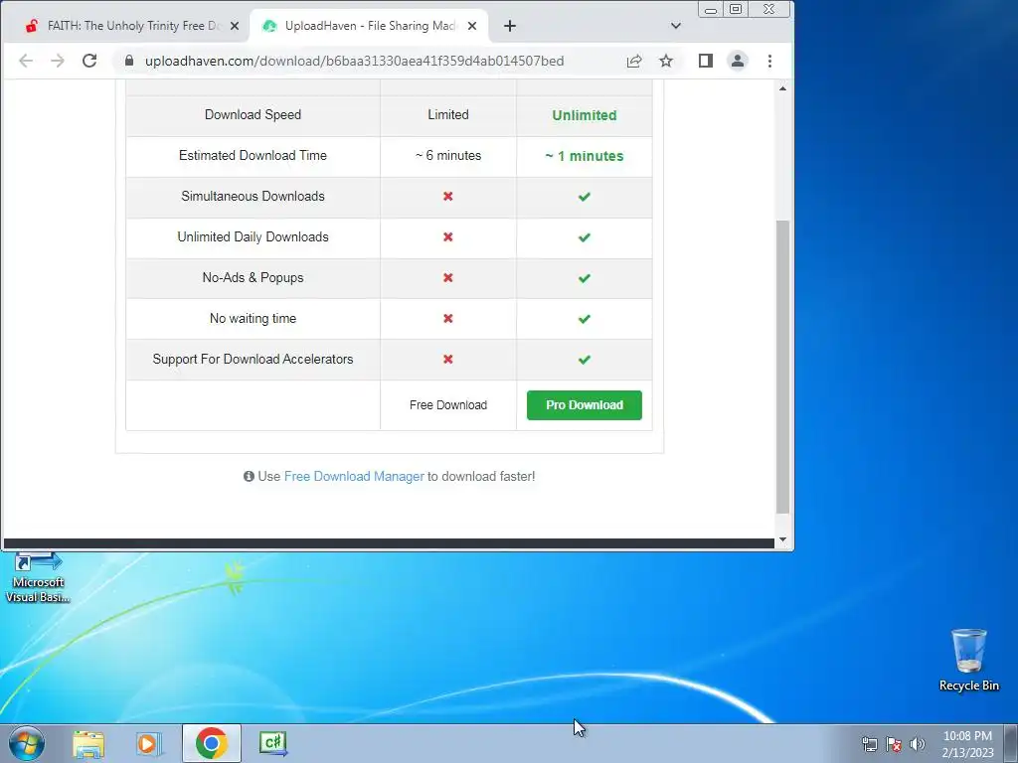Viewport: 1018px width, 763px height.
Task: Open the Recycle Bin on desktop
Action: click(968, 660)
